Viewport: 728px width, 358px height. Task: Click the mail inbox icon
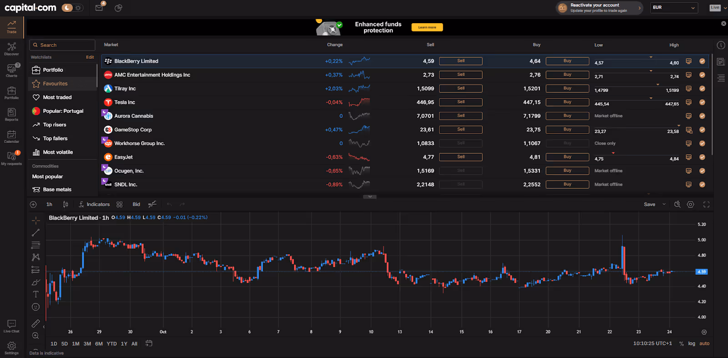coord(99,8)
